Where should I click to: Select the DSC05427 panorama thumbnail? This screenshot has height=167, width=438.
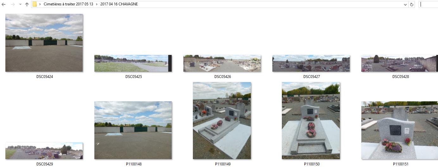coord(311,63)
